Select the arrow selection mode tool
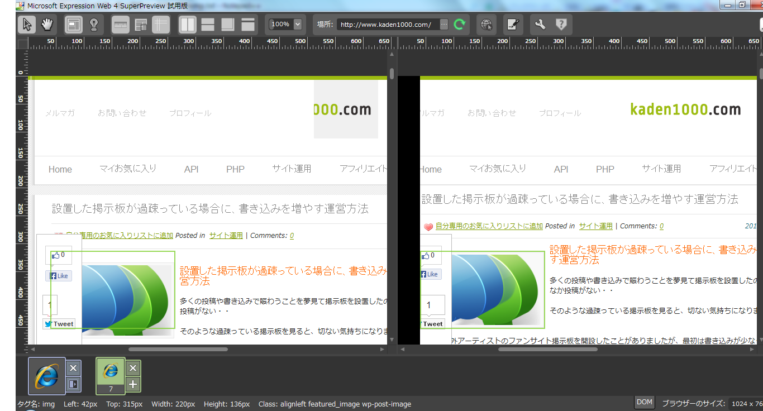 (x=27, y=25)
